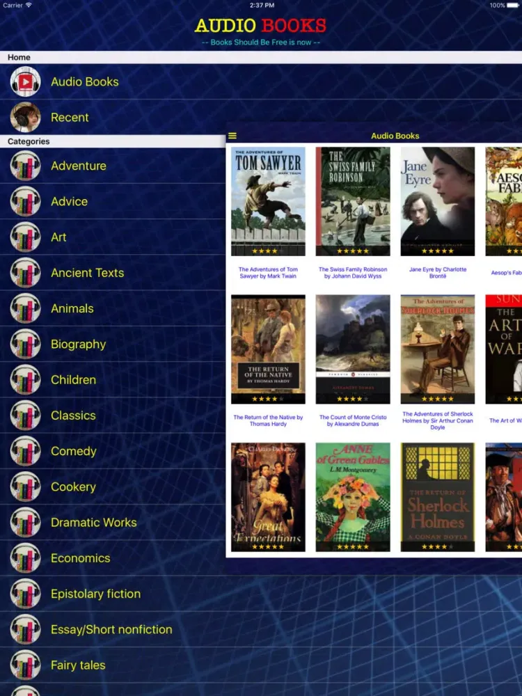This screenshot has width=522, height=696.
Task: Open the Fairy tales category label
Action: click(78, 665)
